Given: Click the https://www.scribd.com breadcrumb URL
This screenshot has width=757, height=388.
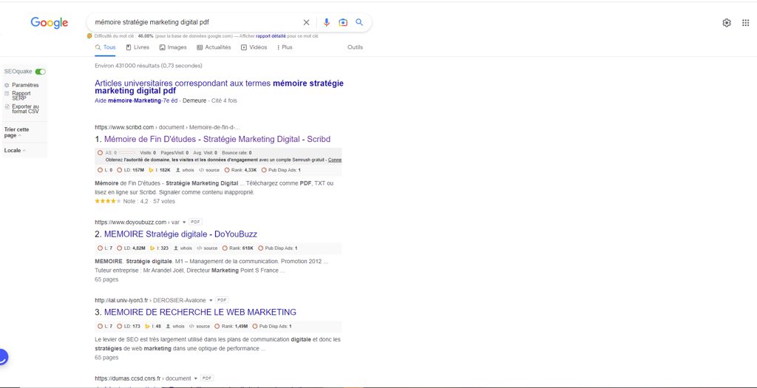Looking at the screenshot, I should click(x=124, y=127).
